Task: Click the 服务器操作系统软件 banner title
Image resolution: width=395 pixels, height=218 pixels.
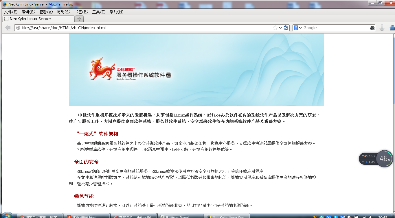Action: [140, 75]
